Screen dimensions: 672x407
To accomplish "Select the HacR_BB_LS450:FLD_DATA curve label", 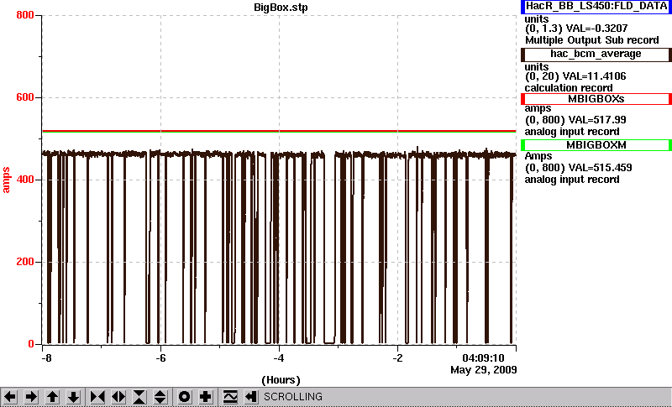I will coord(596,7).
